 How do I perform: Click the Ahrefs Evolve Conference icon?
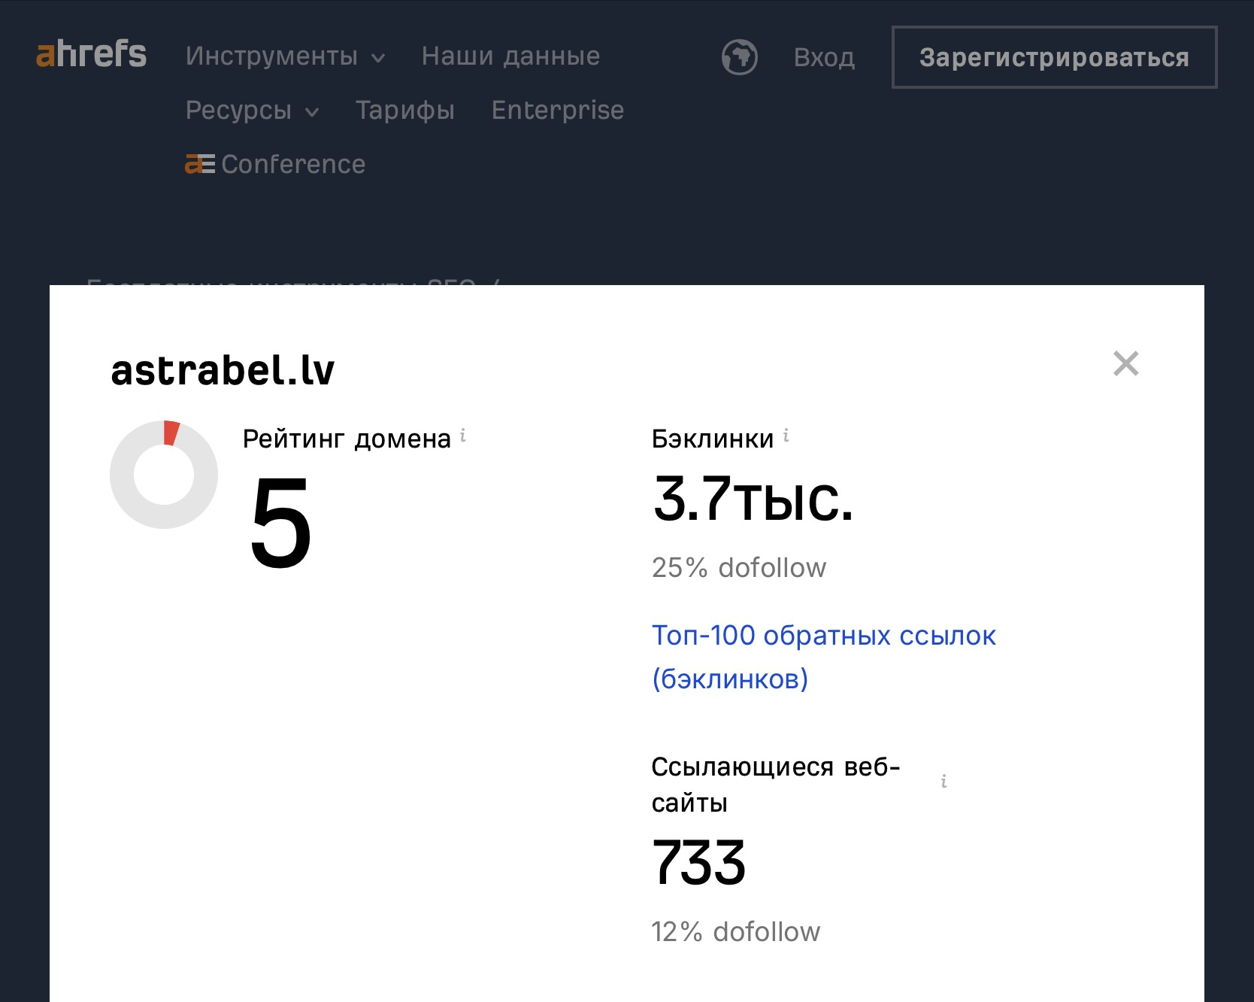pyautogui.click(x=200, y=164)
